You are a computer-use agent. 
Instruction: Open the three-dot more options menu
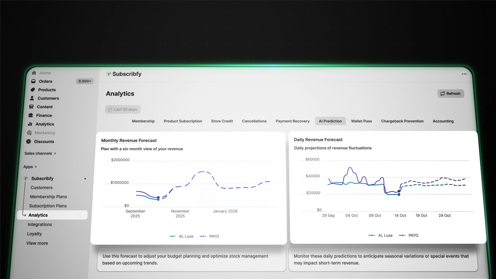[464, 74]
